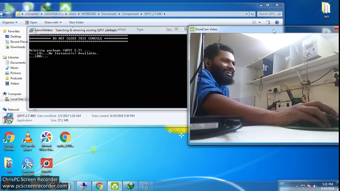Viewport: 340px width, 191px height.
Task: Select MOBIZAIN in address breadcrumb
Action: [89, 14]
